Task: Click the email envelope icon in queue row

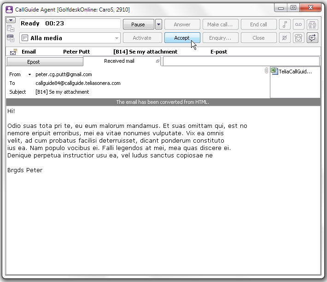Action: pos(13,52)
